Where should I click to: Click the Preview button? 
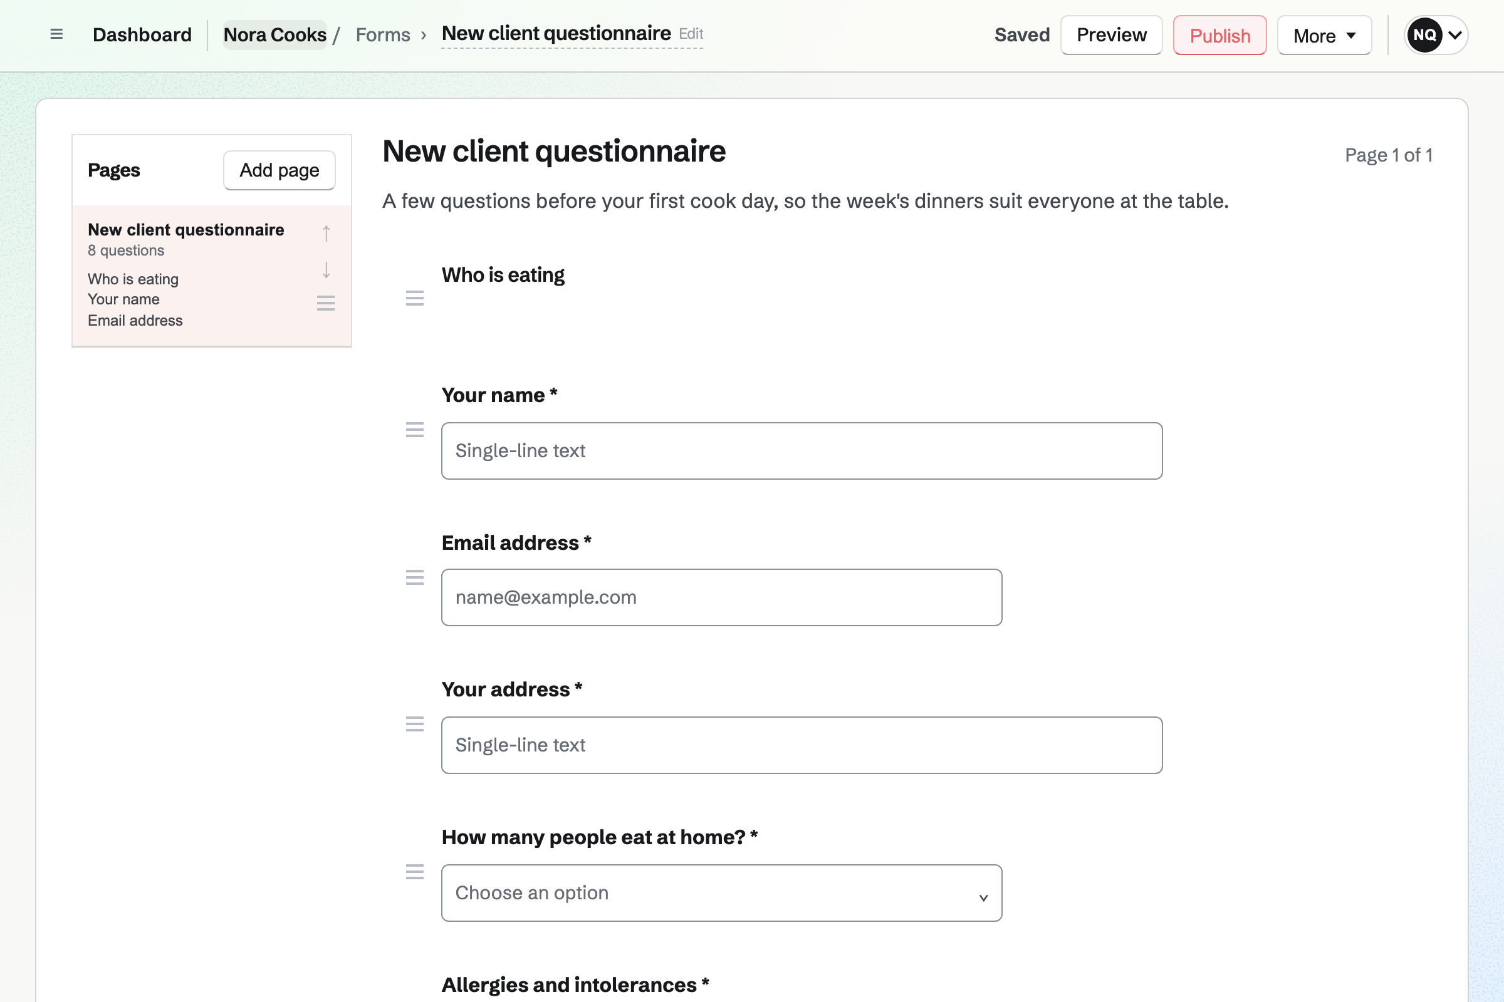[x=1111, y=35]
